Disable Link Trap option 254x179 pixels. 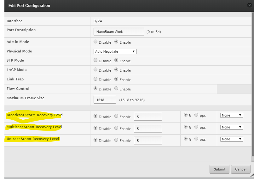coord(95,79)
